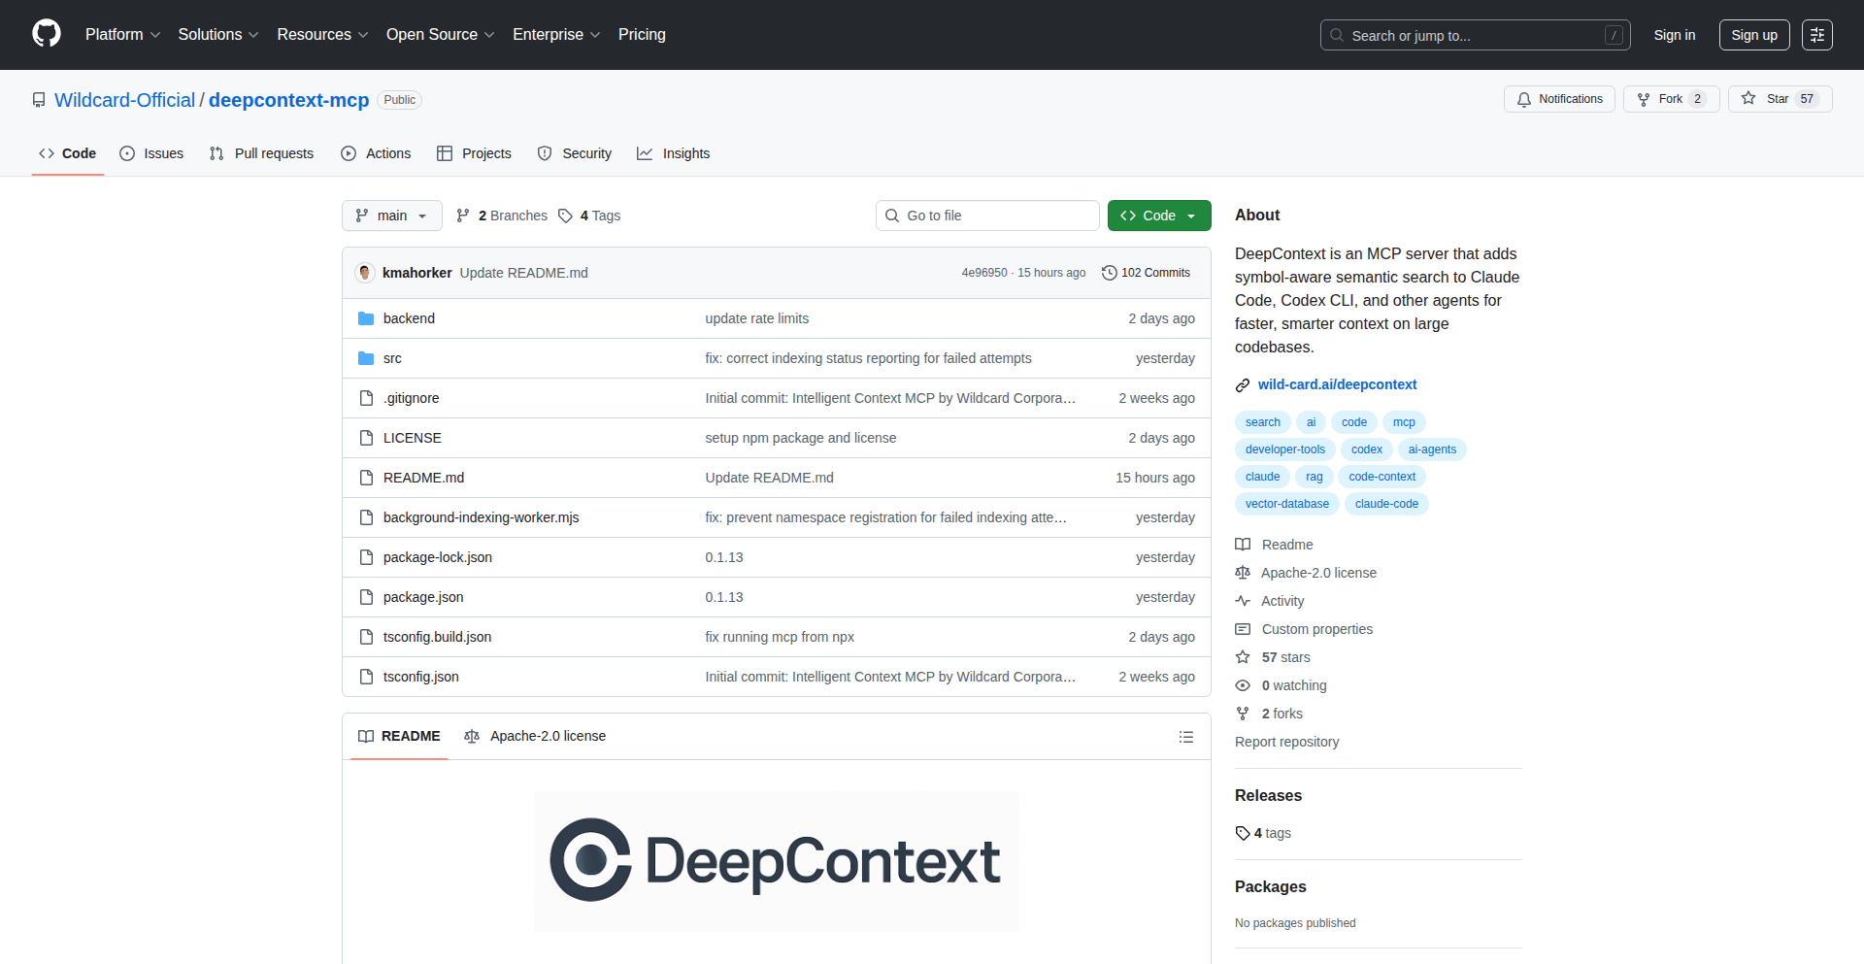
Task: Click the 'vector-database' topic tag
Action: 1286,504
